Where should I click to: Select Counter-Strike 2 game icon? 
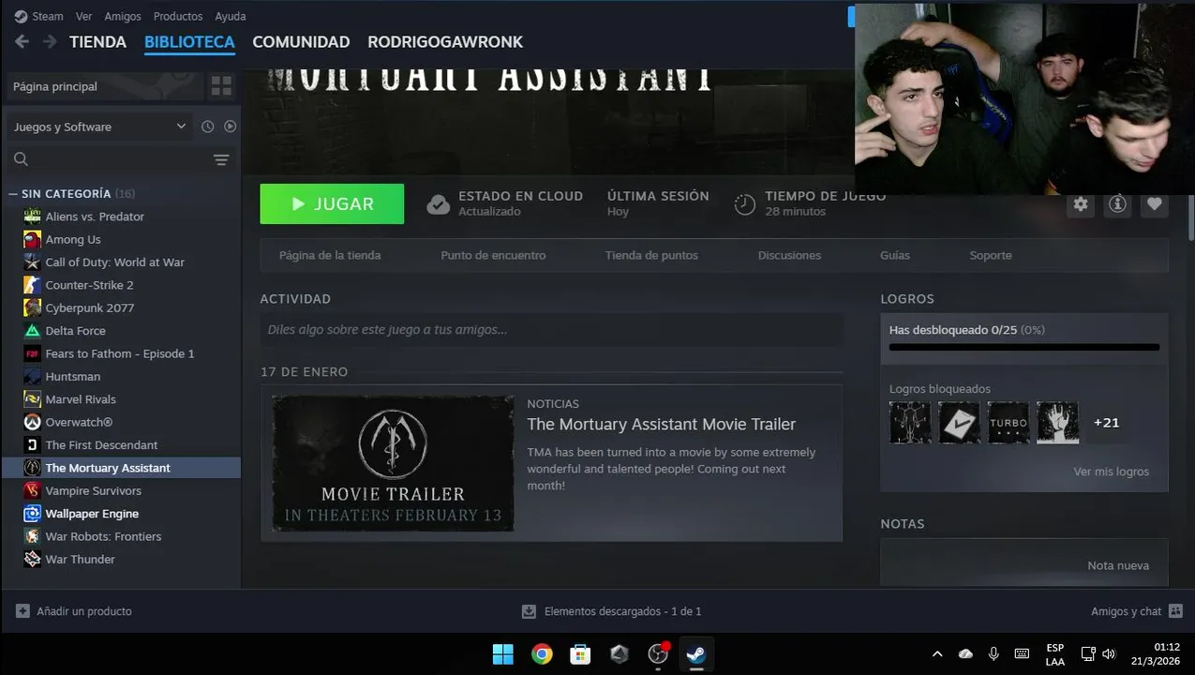pos(32,285)
